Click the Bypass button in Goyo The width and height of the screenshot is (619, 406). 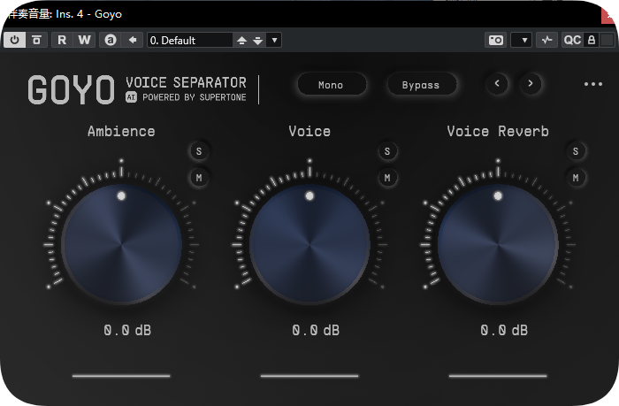click(421, 85)
